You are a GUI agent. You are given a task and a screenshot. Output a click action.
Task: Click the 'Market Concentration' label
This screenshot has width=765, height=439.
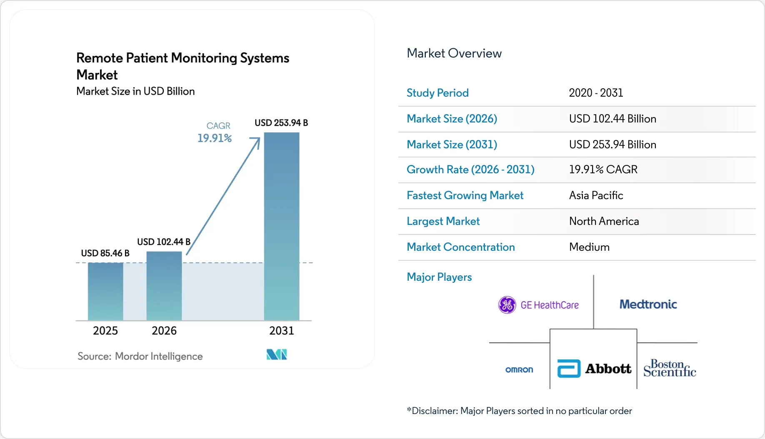click(461, 247)
